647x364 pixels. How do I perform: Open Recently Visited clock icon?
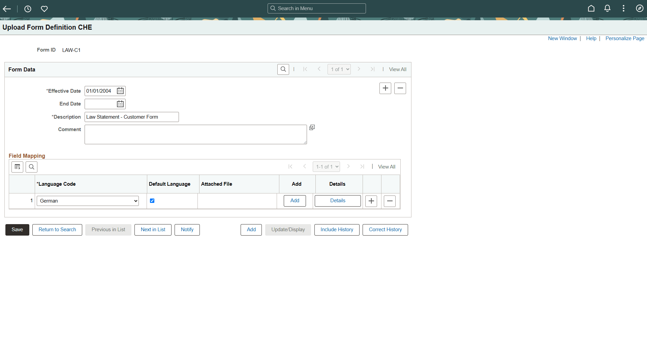(x=28, y=9)
